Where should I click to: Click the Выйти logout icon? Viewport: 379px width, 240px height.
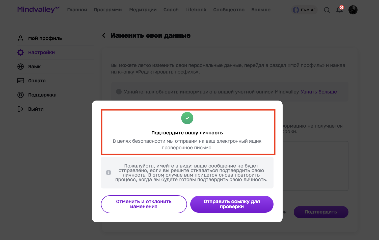pos(20,109)
